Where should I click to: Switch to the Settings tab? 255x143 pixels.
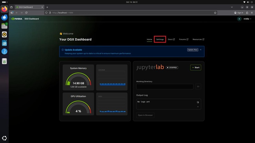pyautogui.click(x=160, y=39)
